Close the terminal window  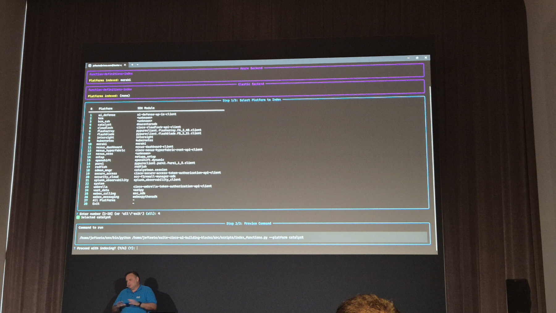pyautogui.click(x=426, y=57)
